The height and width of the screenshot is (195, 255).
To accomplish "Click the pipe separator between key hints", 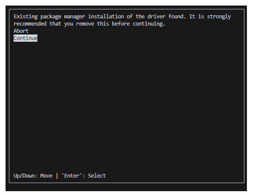I will click(x=57, y=176).
